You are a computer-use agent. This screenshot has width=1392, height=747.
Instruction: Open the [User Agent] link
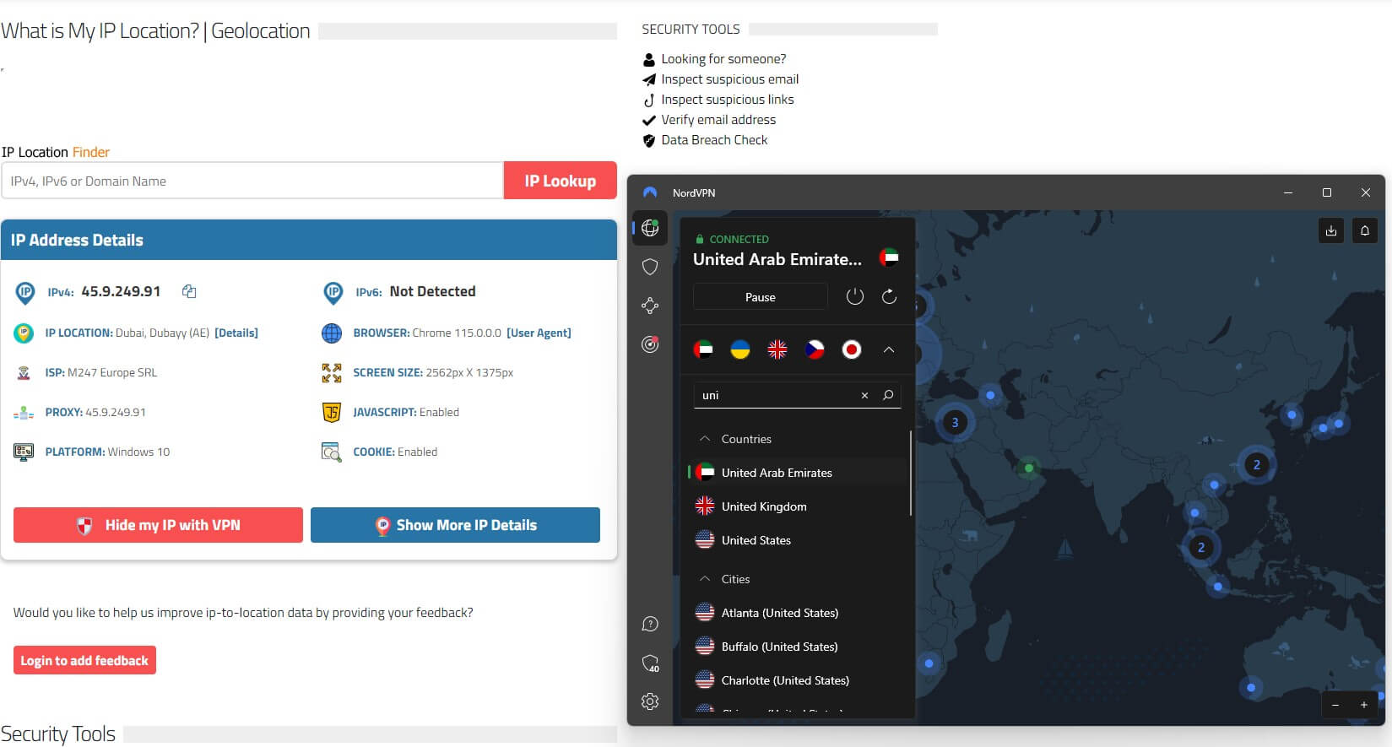click(x=539, y=333)
